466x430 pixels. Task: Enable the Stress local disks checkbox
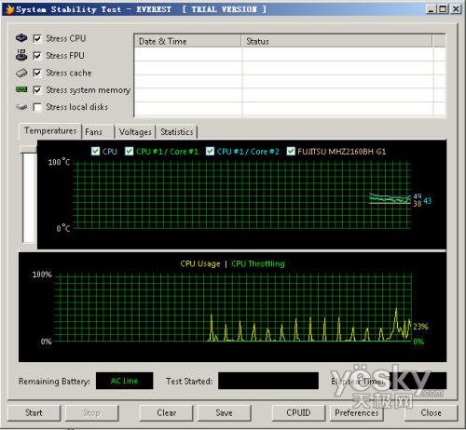pos(37,107)
